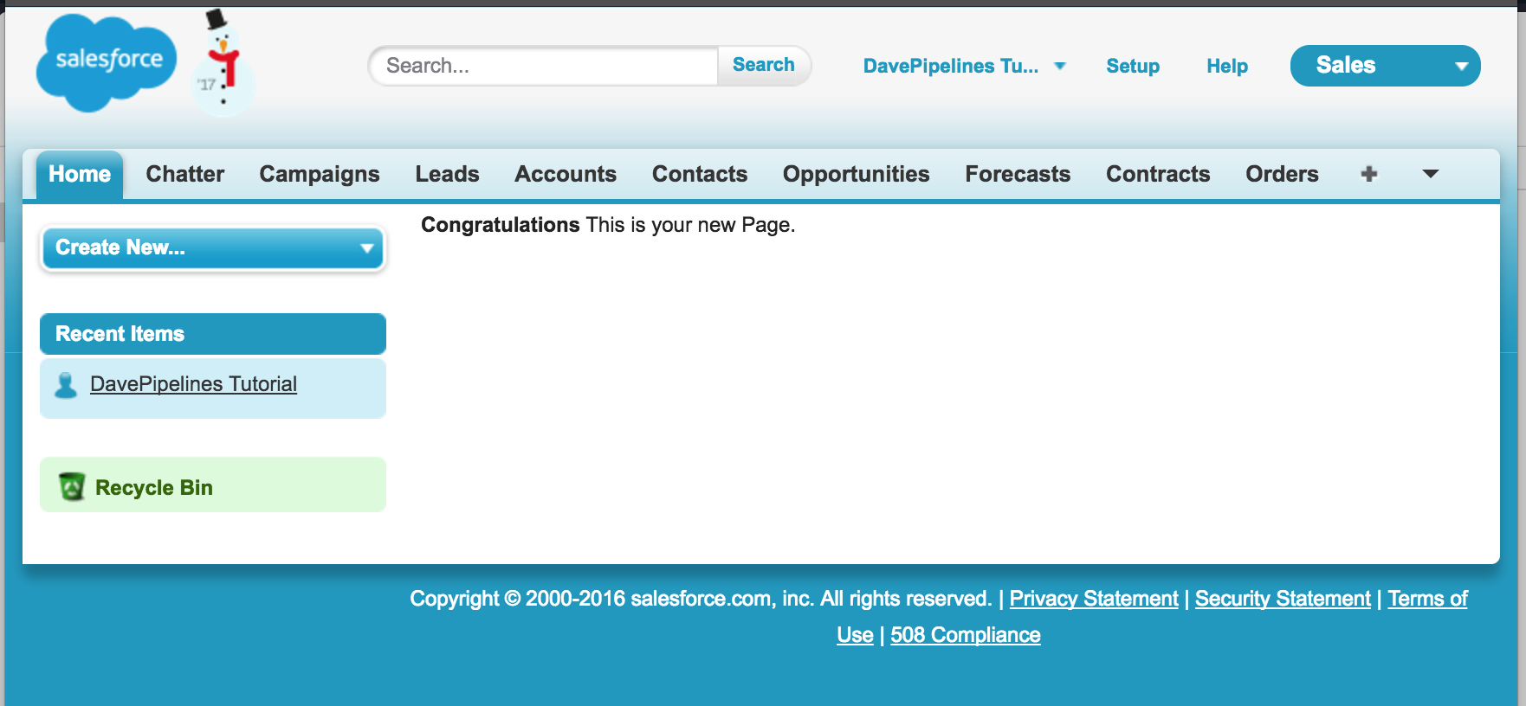Expand the tab overflow arrow after Orders
1526x706 pixels.
[x=1430, y=174]
